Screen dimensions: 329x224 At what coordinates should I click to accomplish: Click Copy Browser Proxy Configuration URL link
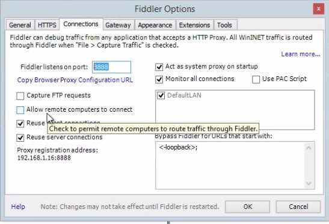point(75,80)
